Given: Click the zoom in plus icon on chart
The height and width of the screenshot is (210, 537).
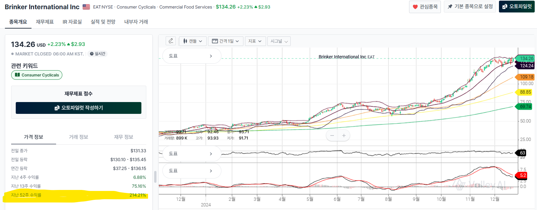Looking at the screenshot, I should pyautogui.click(x=344, y=136).
